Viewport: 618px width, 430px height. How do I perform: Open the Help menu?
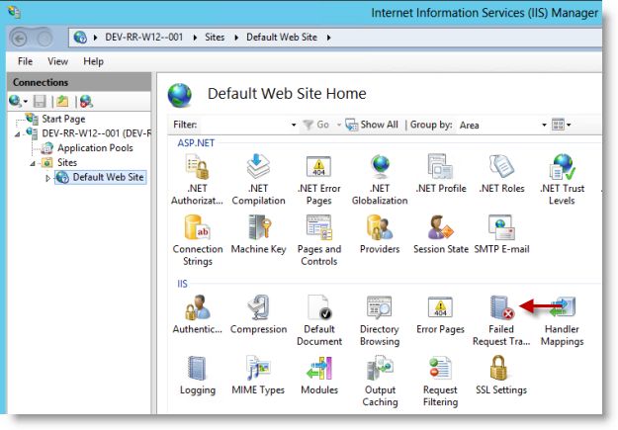(93, 61)
